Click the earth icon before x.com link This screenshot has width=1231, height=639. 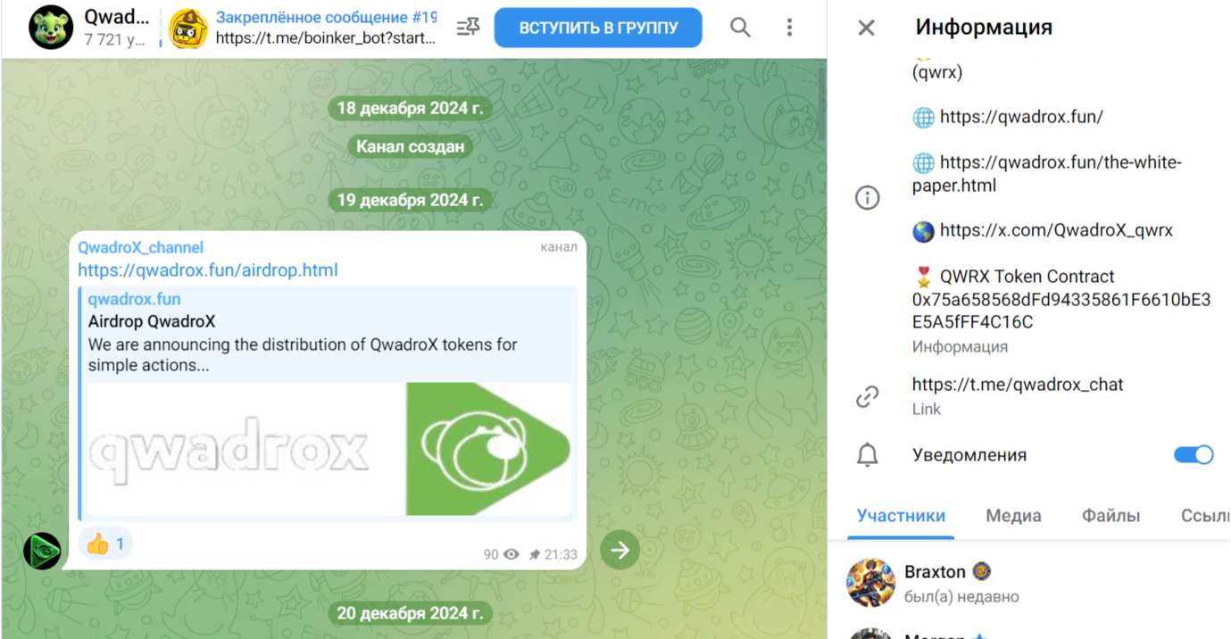(923, 231)
